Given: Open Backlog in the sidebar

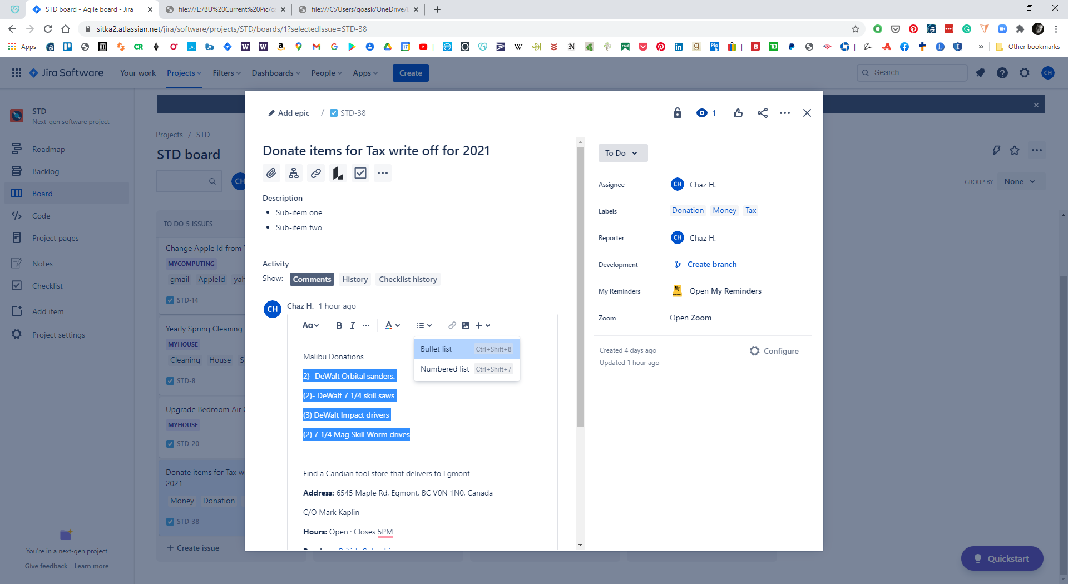Looking at the screenshot, I should (x=67, y=171).
